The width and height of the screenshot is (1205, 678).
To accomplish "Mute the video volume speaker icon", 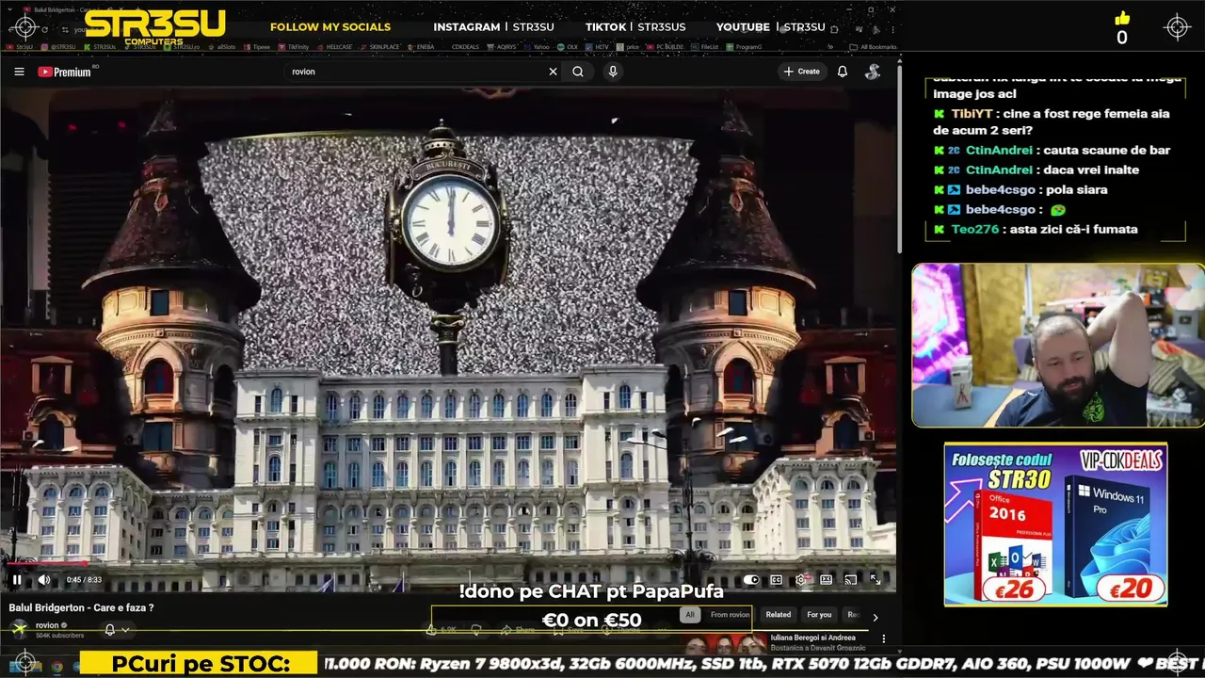I will pyautogui.click(x=43, y=580).
